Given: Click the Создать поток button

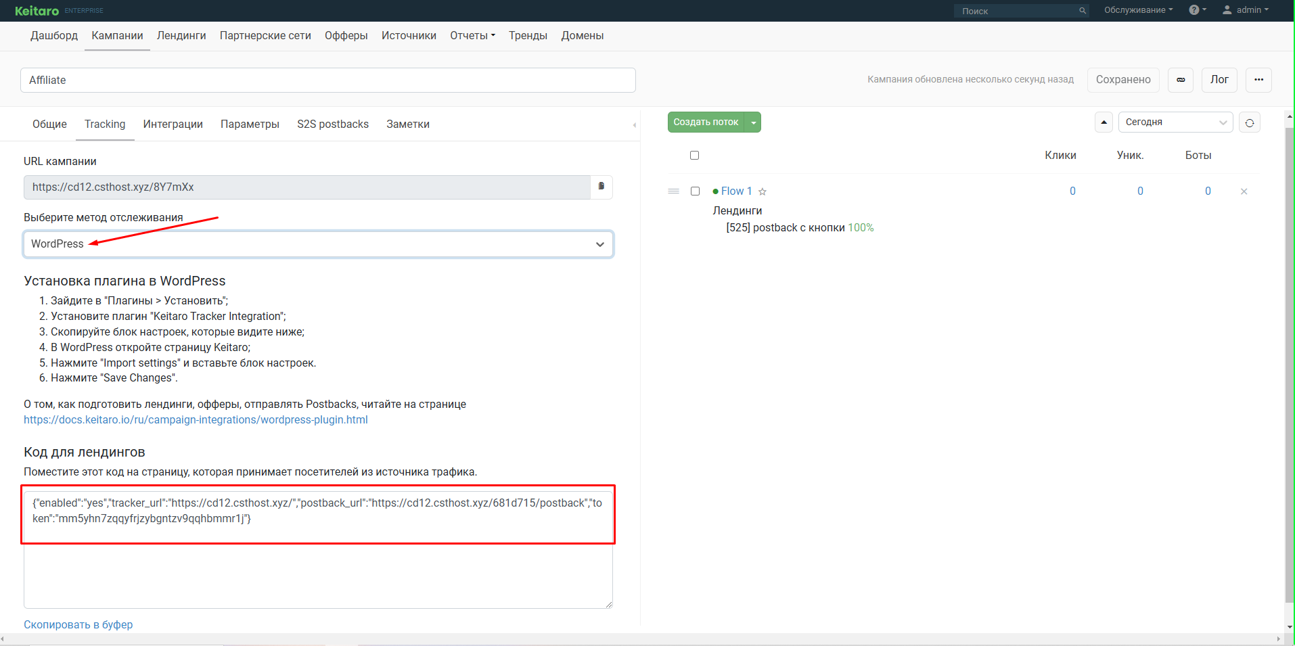Looking at the screenshot, I should pos(706,122).
